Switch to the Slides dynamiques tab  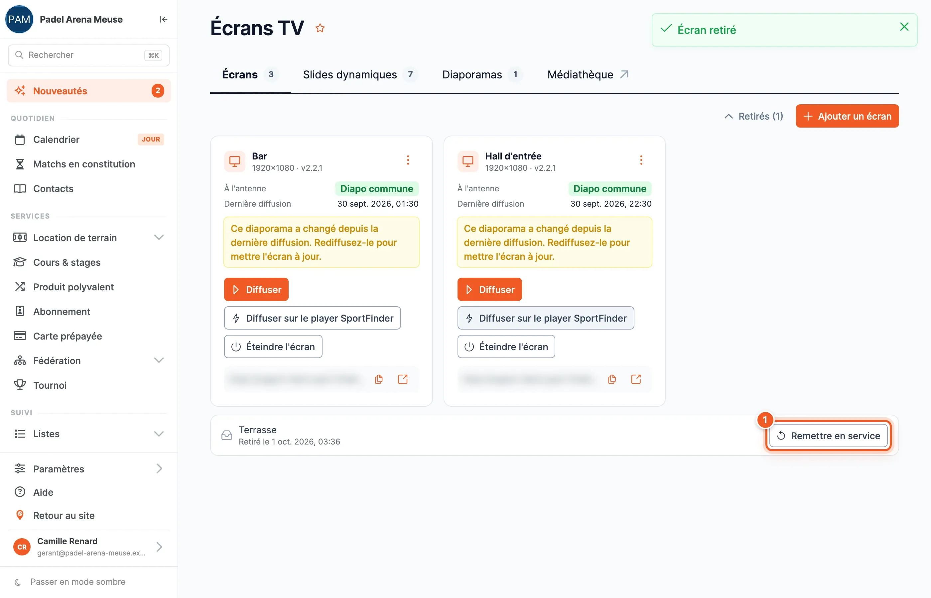pos(360,74)
